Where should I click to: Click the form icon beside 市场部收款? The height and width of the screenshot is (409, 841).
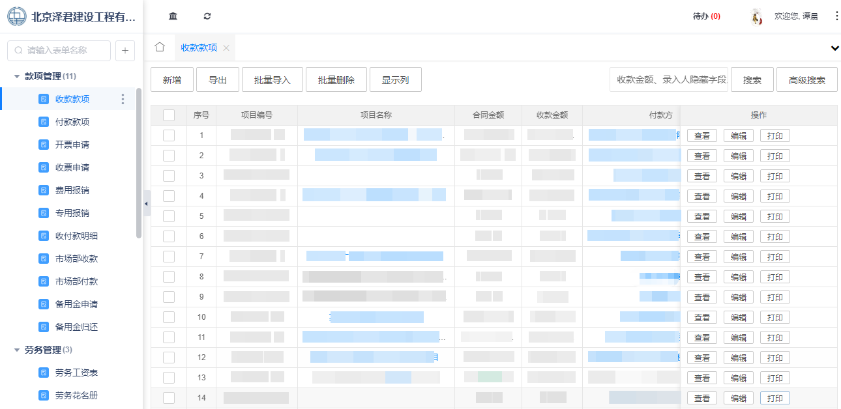[x=44, y=259]
